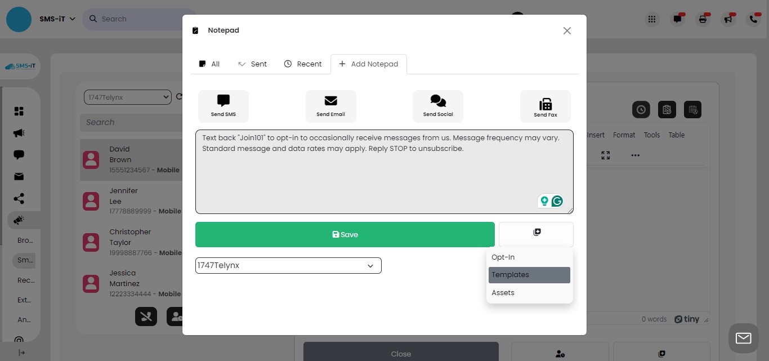The width and height of the screenshot is (769, 361).
Task: Select the Send Fax option
Action: click(545, 106)
